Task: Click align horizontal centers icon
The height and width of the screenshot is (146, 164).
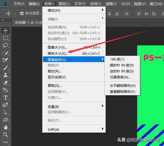Action: [109, 14]
